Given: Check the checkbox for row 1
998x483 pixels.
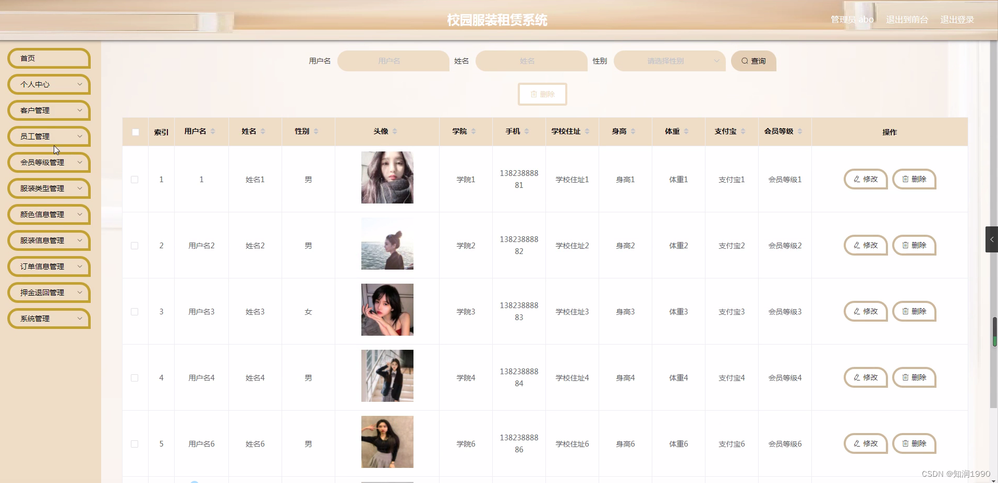Looking at the screenshot, I should click(135, 179).
